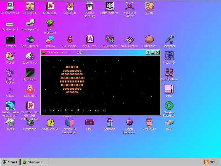Launch the Poney Jockey icon

(10, 76)
